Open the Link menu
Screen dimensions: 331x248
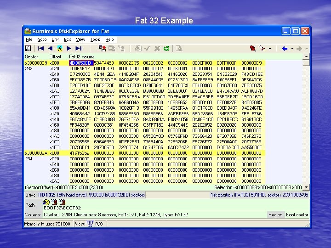pos(55,39)
